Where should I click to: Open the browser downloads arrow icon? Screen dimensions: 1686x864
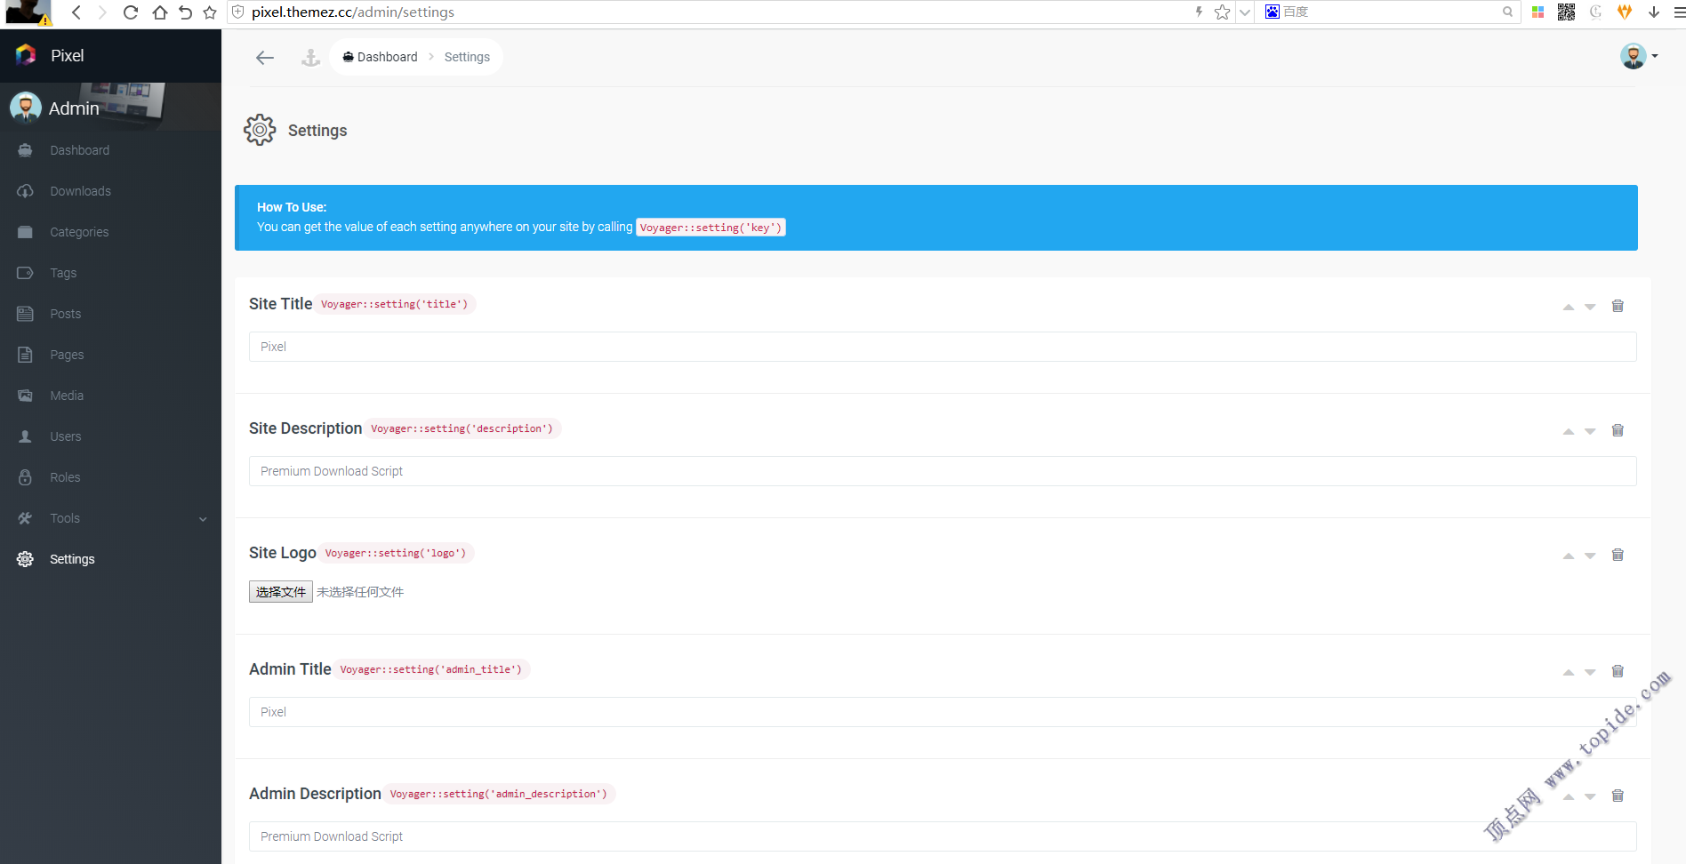tap(1654, 12)
